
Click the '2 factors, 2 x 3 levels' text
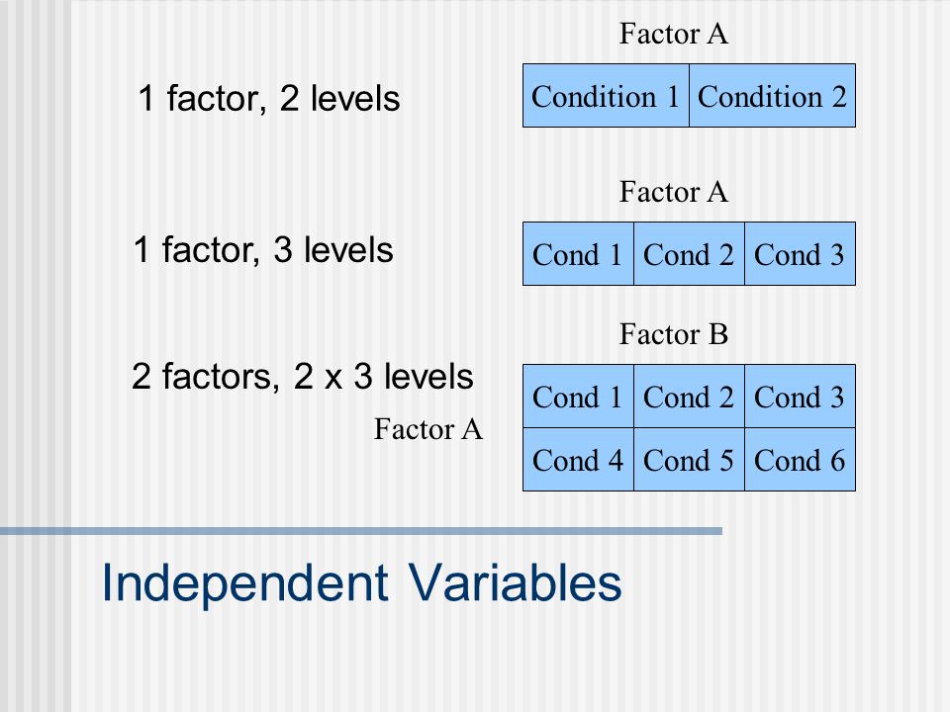click(x=303, y=376)
